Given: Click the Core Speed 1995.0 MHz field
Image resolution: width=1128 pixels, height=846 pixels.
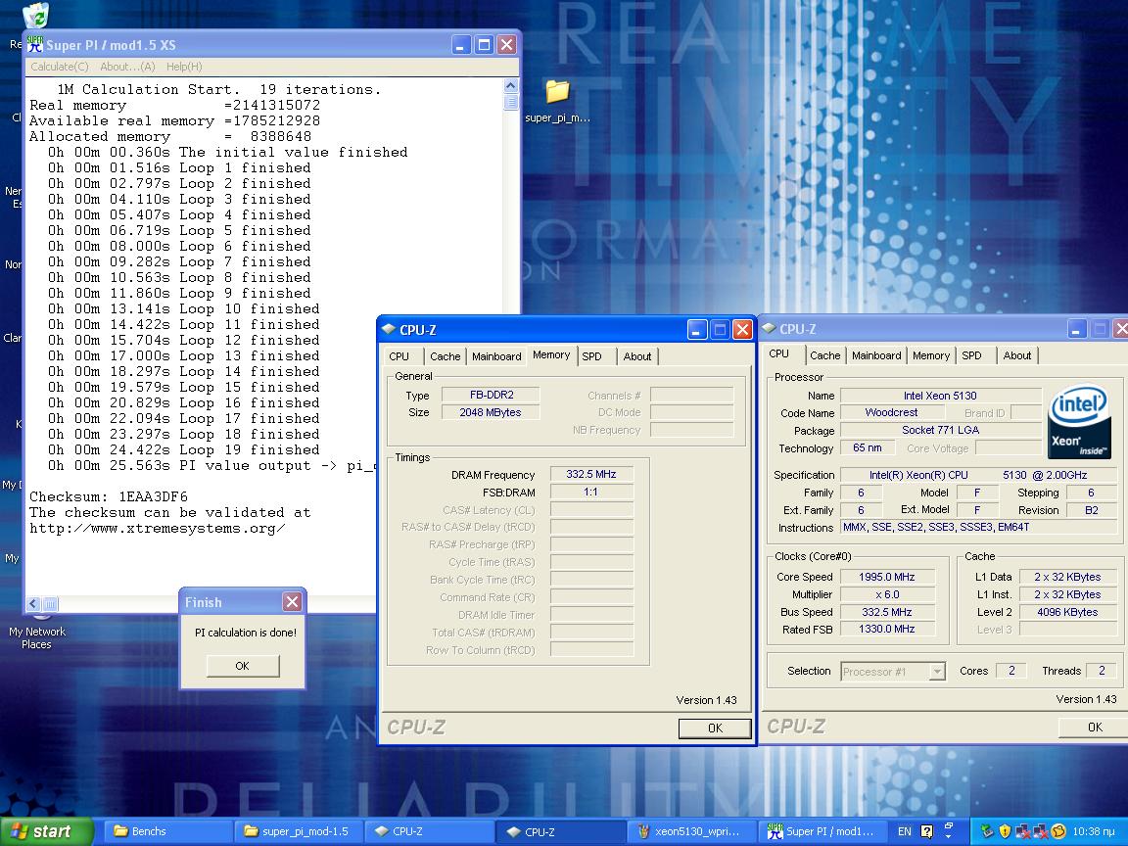Looking at the screenshot, I should point(887,577).
